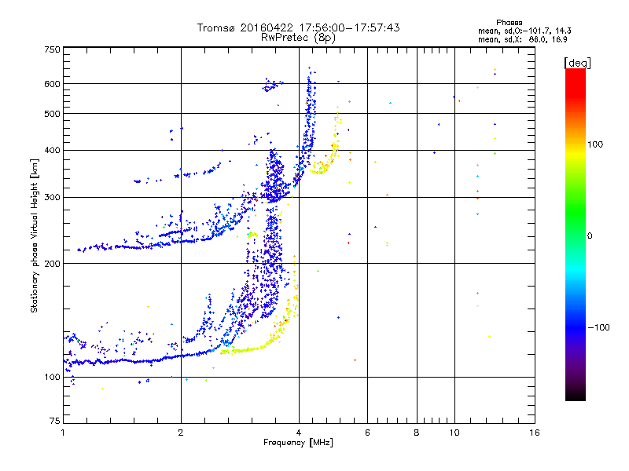Click the y-axis tick label '750'
The image size is (629, 471).
[53, 49]
